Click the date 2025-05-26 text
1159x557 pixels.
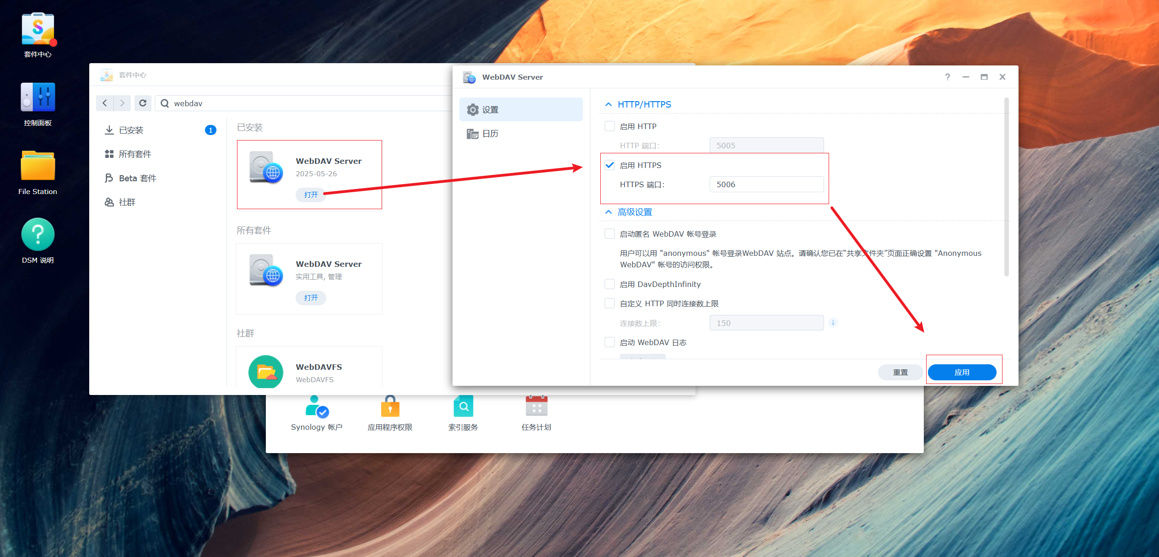click(x=316, y=174)
